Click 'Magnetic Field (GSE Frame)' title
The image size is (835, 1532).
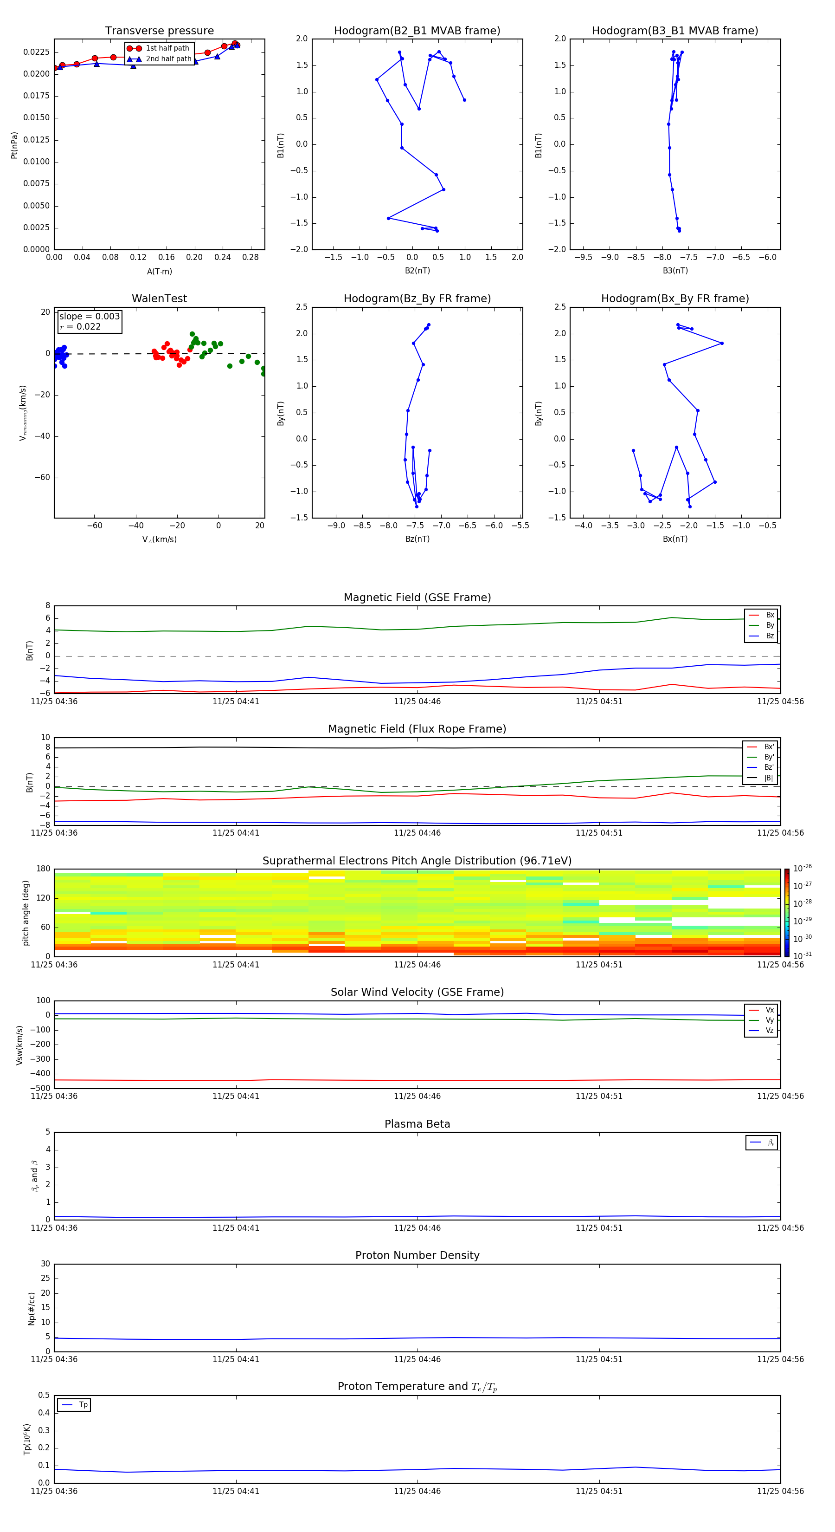coord(417,597)
